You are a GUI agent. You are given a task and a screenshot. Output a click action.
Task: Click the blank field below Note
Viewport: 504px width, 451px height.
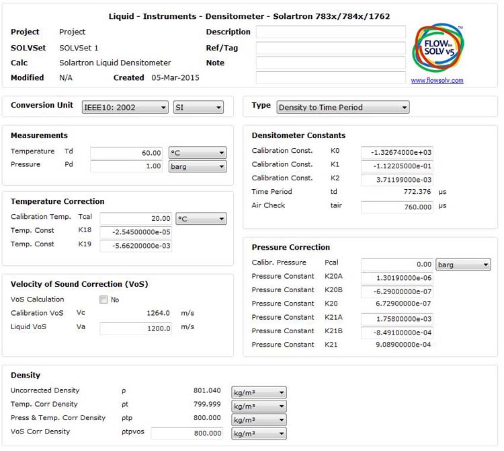coord(331,77)
